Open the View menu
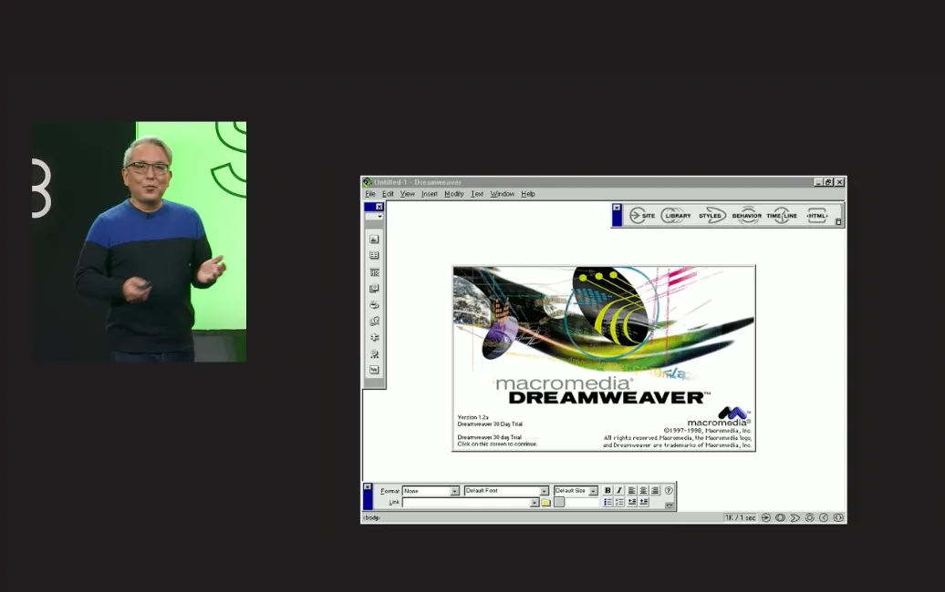This screenshot has width=945, height=592. click(408, 194)
